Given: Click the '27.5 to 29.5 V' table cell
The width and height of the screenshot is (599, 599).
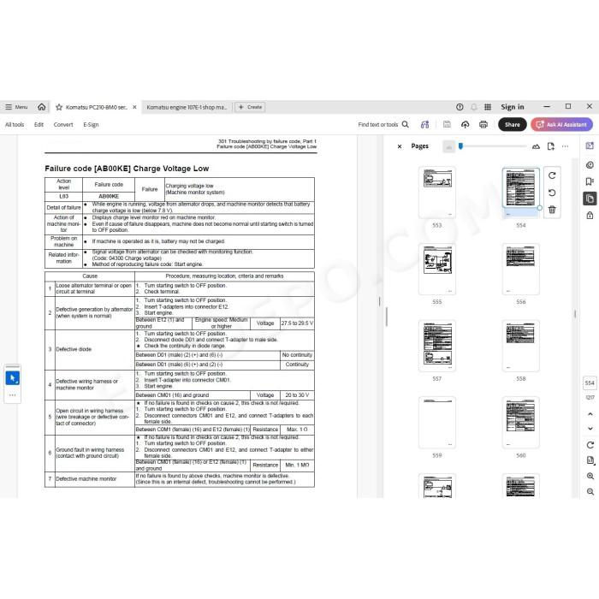Looking at the screenshot, I should coord(297,323).
